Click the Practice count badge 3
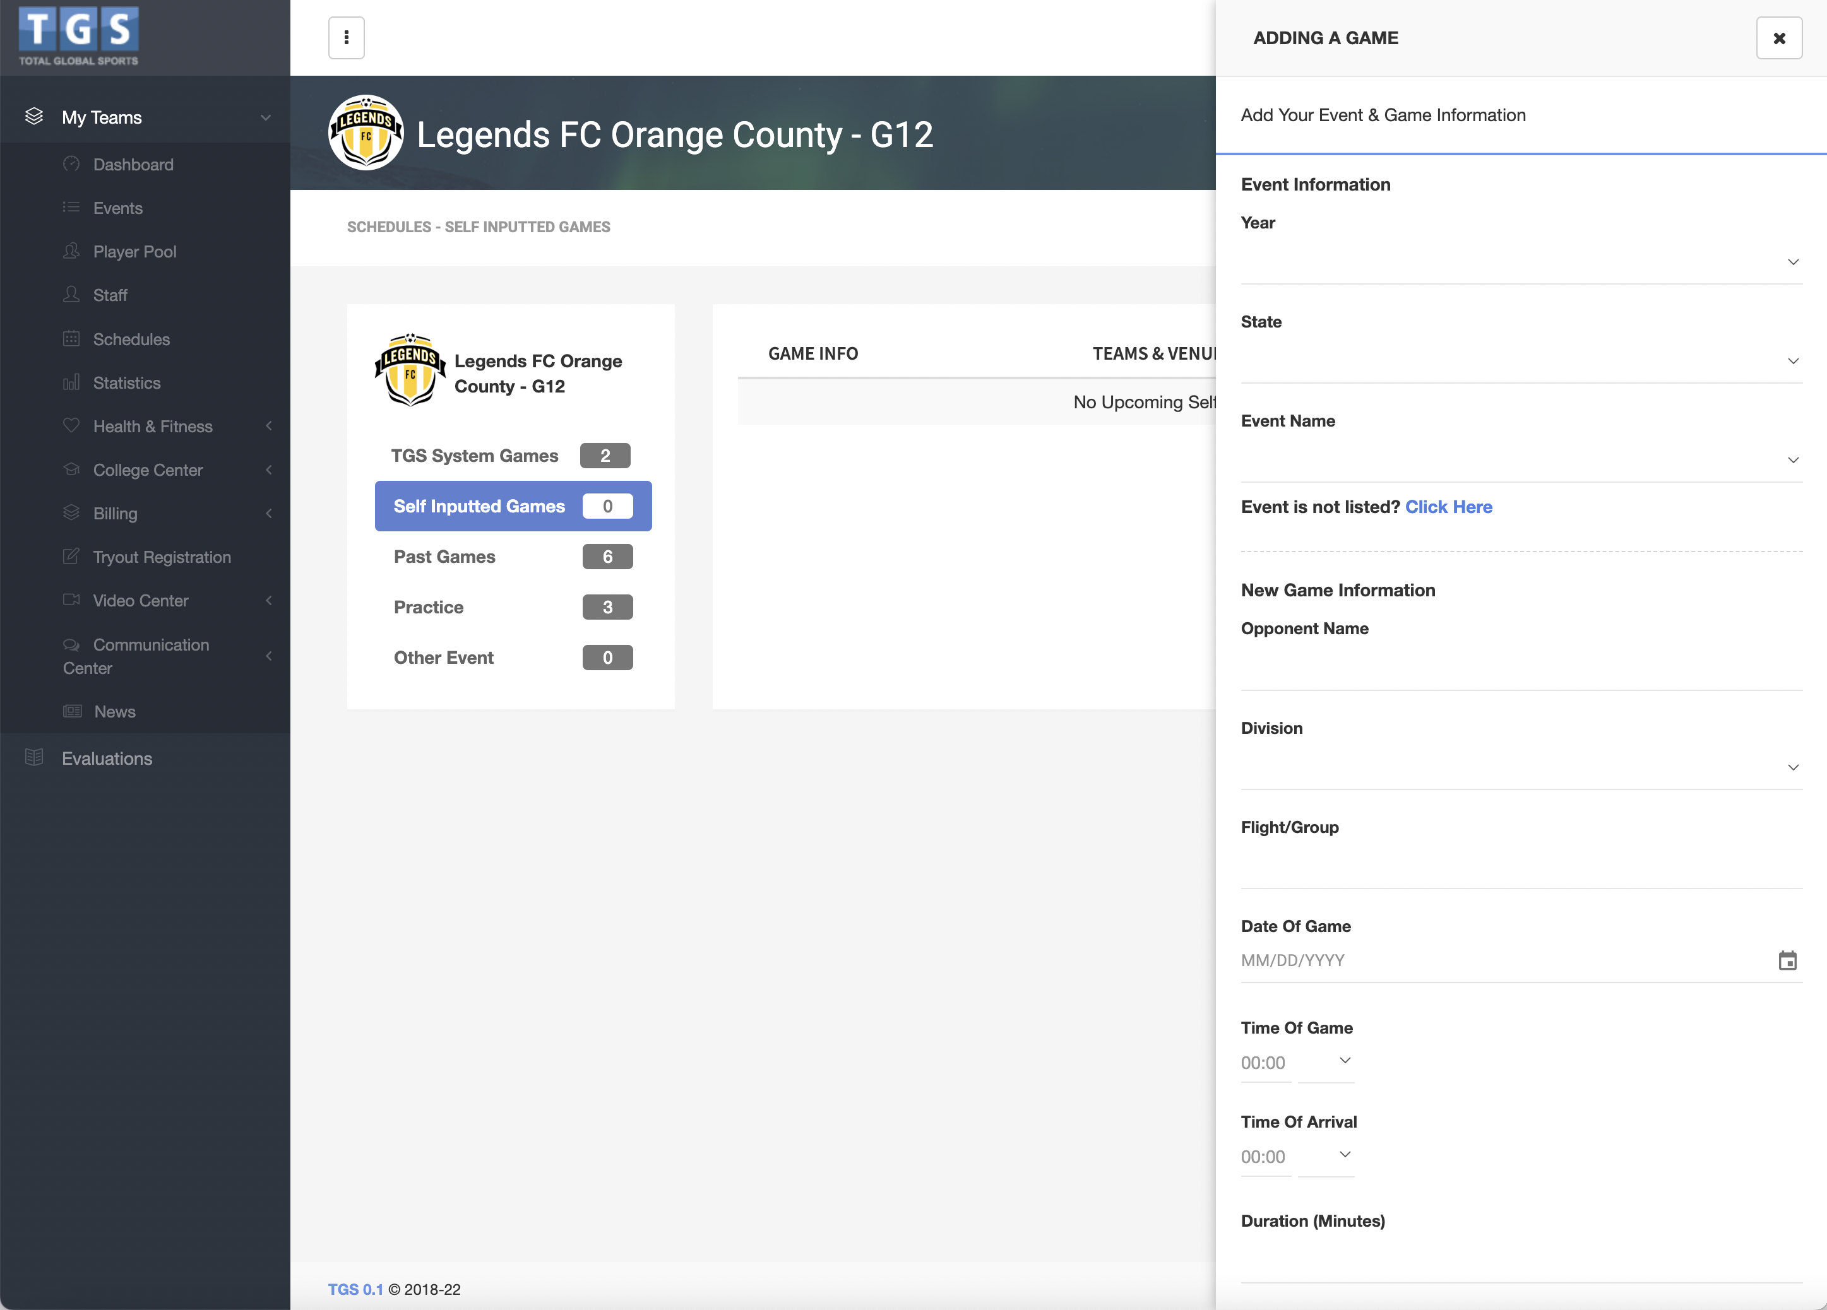 point(607,607)
